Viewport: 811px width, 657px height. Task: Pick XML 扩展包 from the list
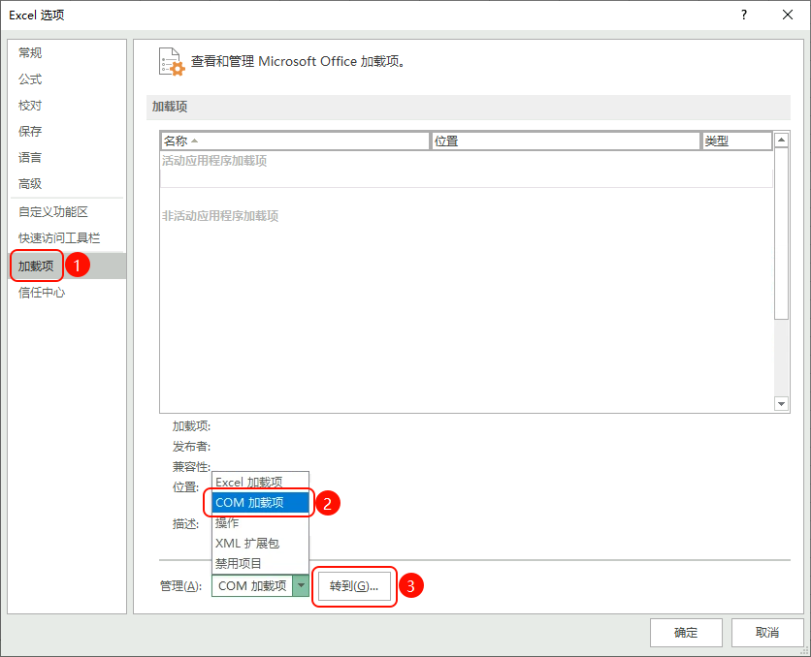coord(247,544)
